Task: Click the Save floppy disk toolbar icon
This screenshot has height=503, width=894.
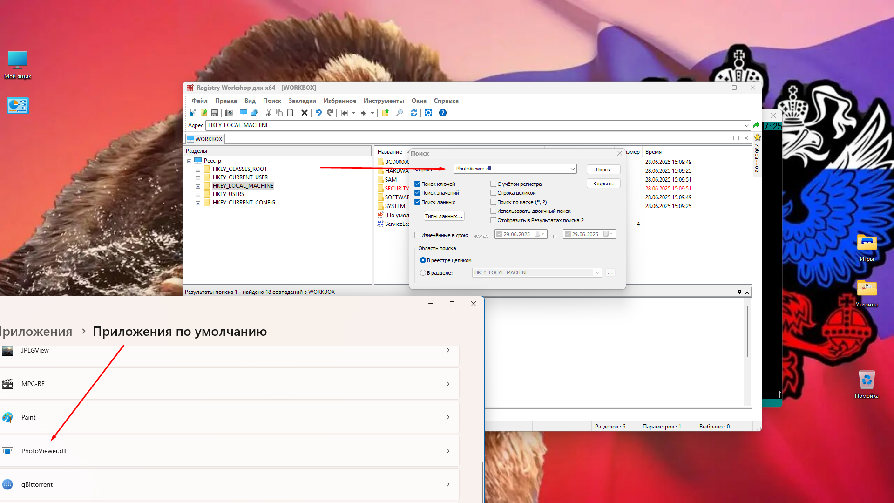Action: [215, 113]
